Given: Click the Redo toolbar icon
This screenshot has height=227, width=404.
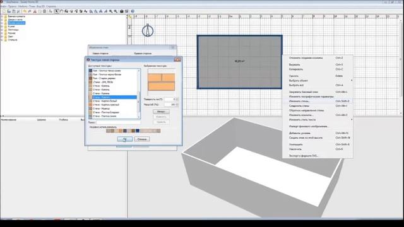Looking at the screenshot, I should pyautogui.click(x=30, y=11).
